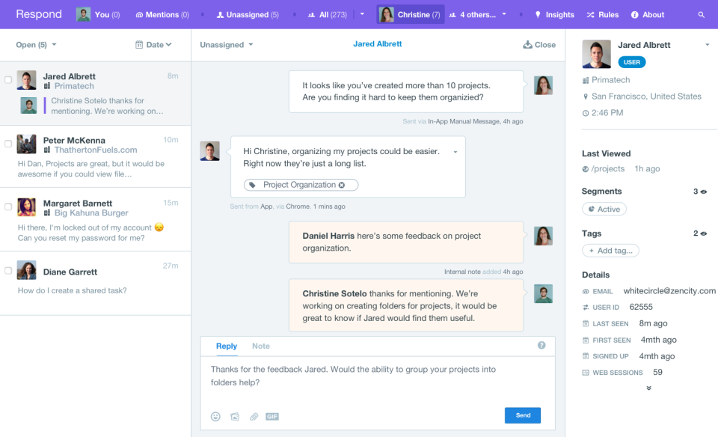
Task: Open saved replies with the image icon
Action: click(x=235, y=416)
